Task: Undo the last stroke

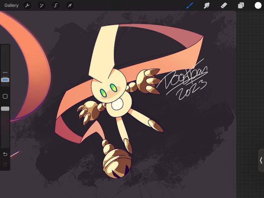Action: click(x=5, y=154)
